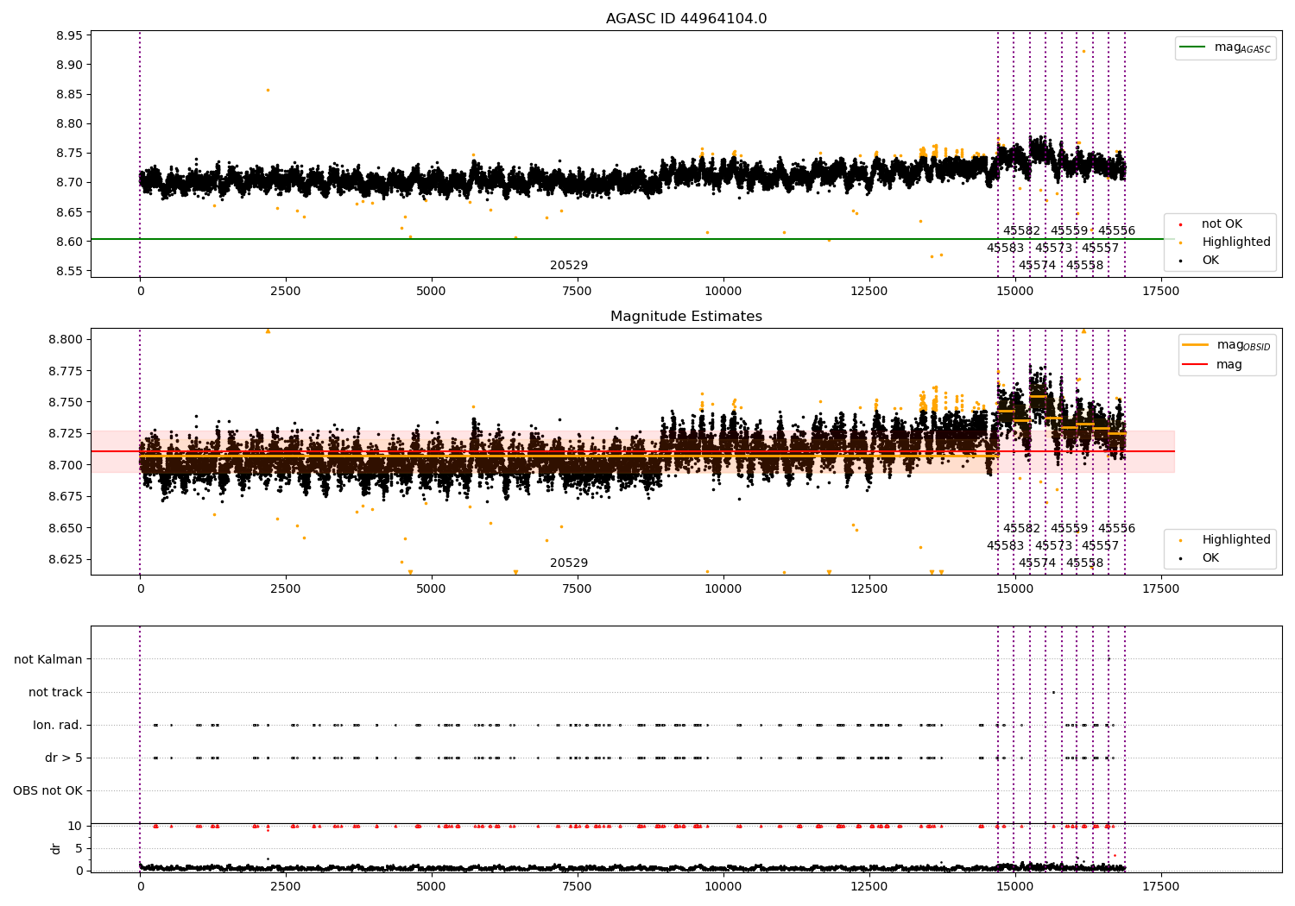Click the orange outlier point near 8.85 in top plot

point(268,90)
